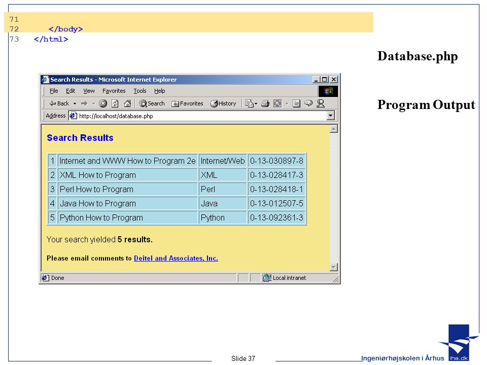
Task: Click the Windows logo throbber icon
Action: pos(328,91)
